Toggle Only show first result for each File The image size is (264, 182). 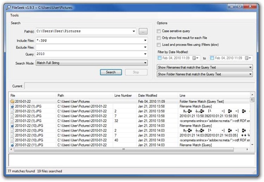[158, 38]
